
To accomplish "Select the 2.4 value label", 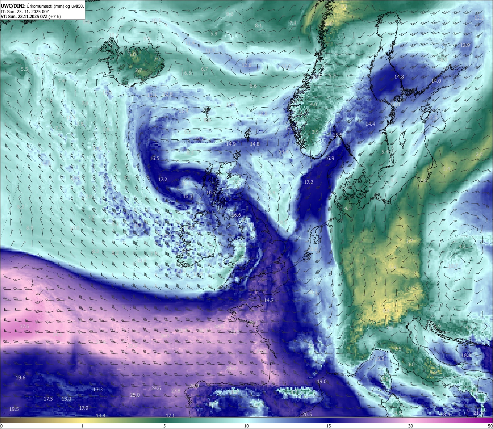I will click(x=446, y=169).
